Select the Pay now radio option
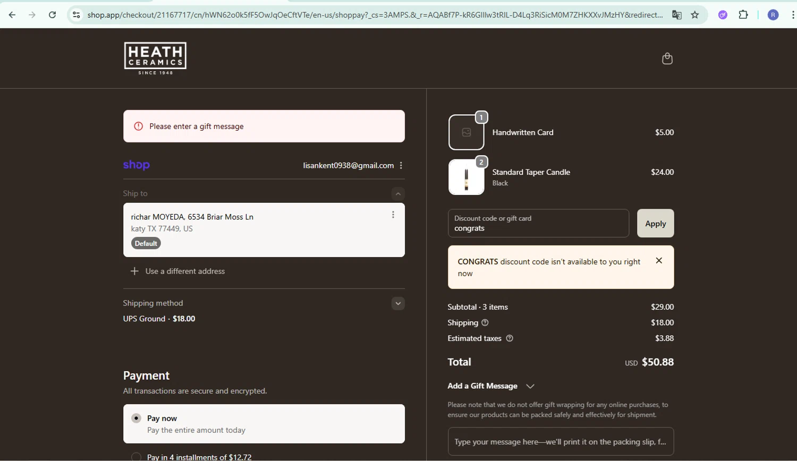Image resolution: width=797 pixels, height=461 pixels. click(x=136, y=418)
